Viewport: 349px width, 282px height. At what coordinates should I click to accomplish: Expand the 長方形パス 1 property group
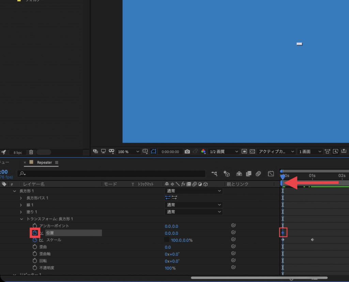click(x=21, y=198)
